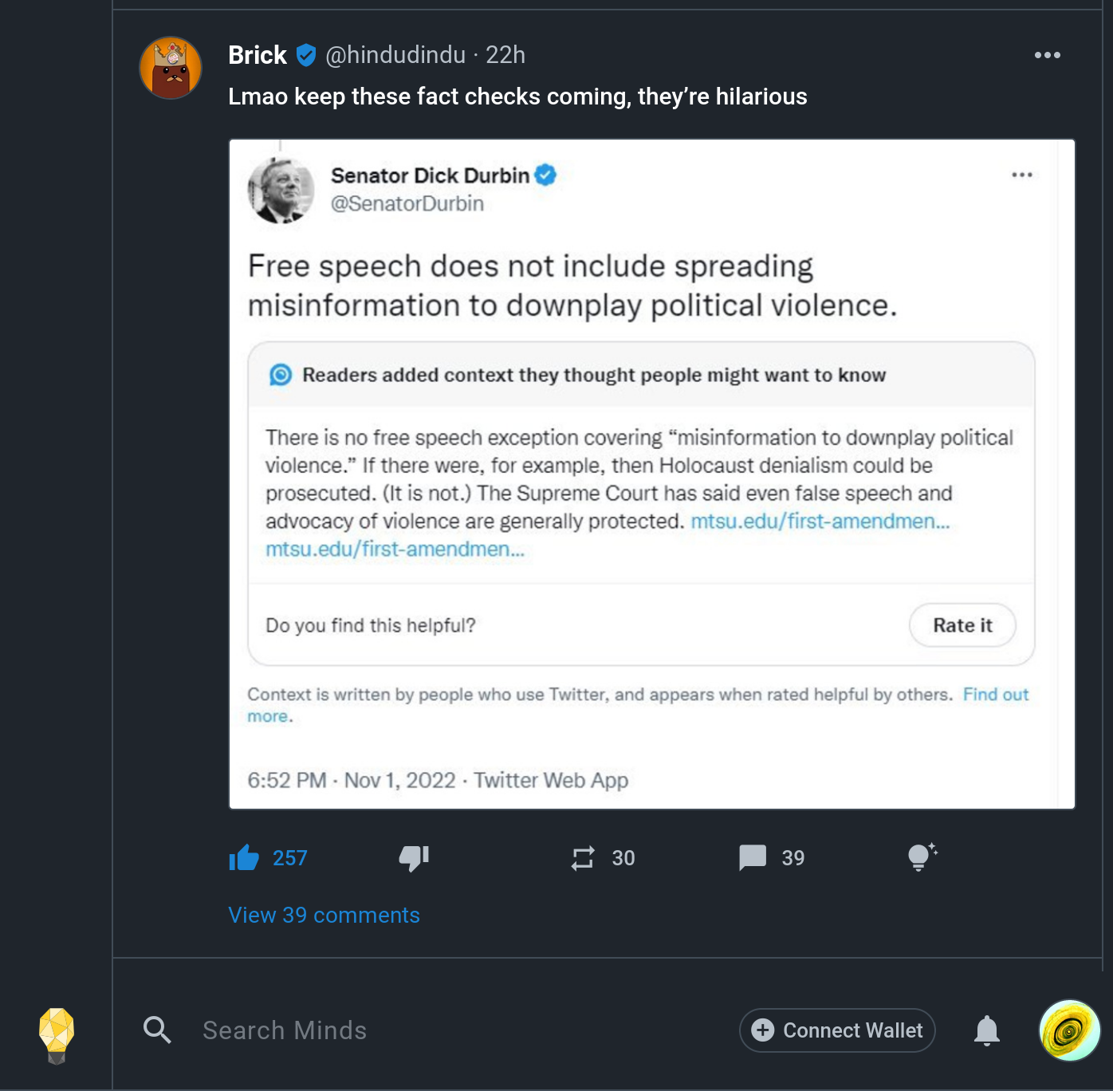Click Brick's profile avatar
This screenshot has height=1091, width=1113.
(171, 68)
